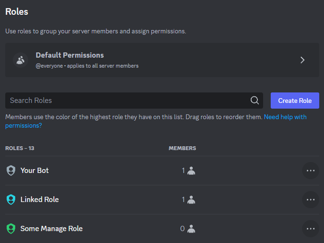View members icon for Linked Role
This screenshot has height=243, width=324.
coord(191,200)
